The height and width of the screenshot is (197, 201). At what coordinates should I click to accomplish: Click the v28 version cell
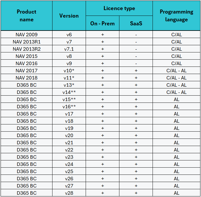point(69,193)
